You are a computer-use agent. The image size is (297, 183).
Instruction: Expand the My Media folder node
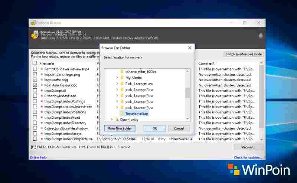(117, 78)
